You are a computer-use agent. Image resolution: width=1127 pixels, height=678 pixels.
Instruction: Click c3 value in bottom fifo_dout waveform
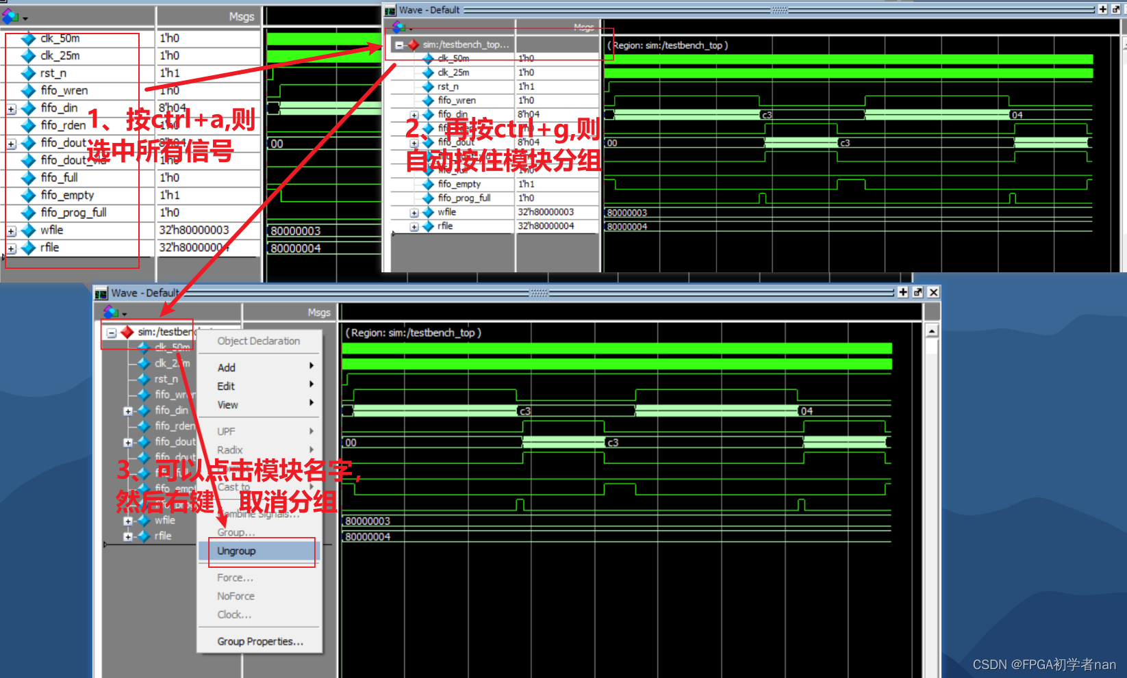tap(613, 443)
